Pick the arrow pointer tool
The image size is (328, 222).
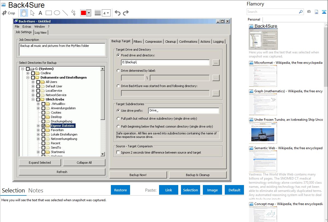coord(32,13)
